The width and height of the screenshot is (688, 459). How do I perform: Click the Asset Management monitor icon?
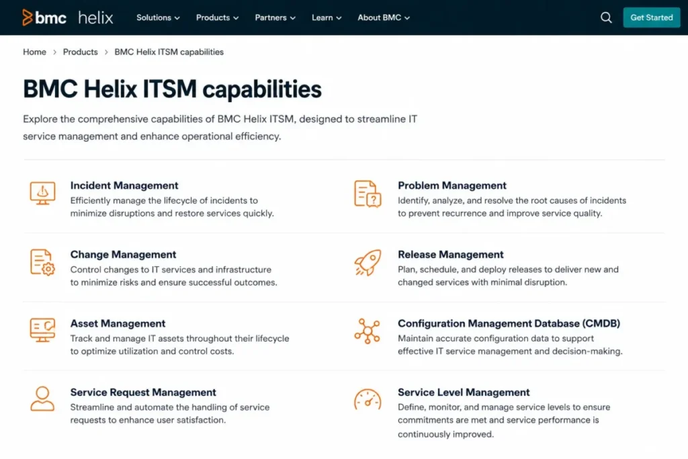(42, 330)
